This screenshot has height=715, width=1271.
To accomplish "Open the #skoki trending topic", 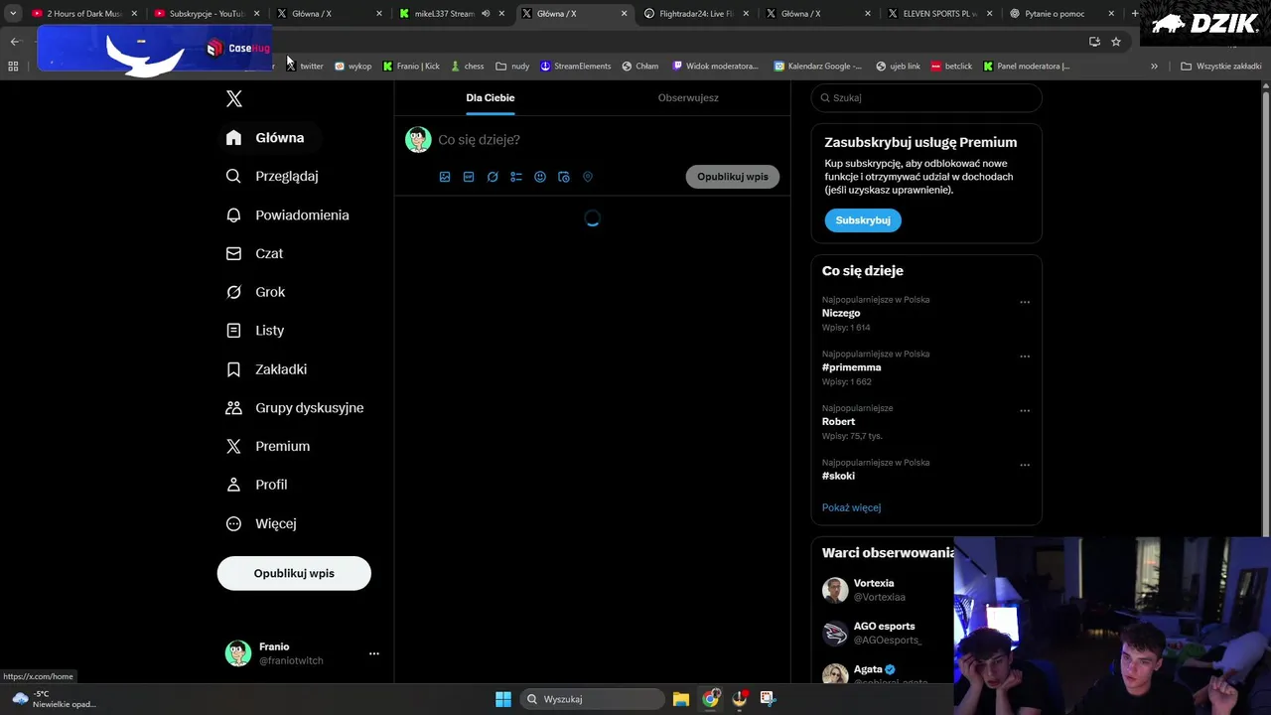I will click(x=838, y=476).
